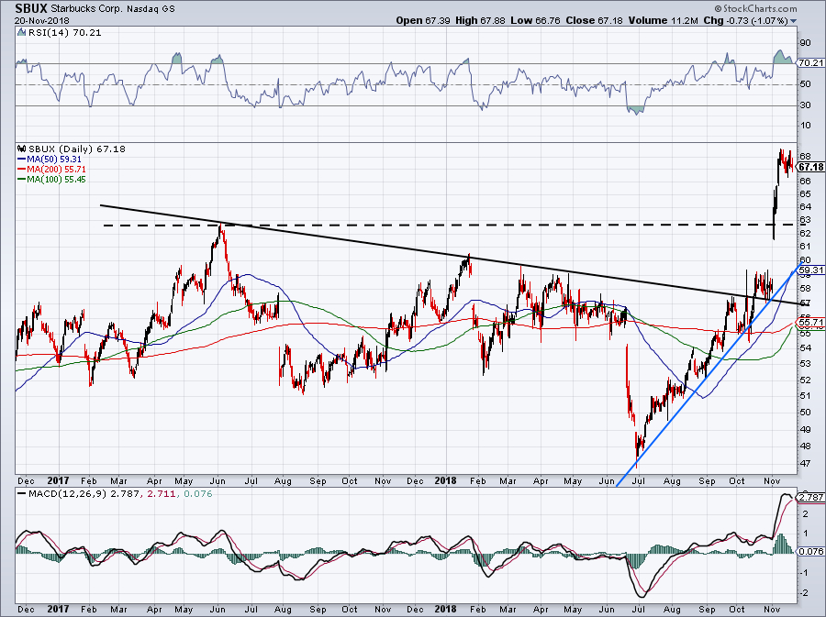The height and width of the screenshot is (617, 826).
Task: Open the blue dropdown arrow after Chg value
Action: coord(793,21)
